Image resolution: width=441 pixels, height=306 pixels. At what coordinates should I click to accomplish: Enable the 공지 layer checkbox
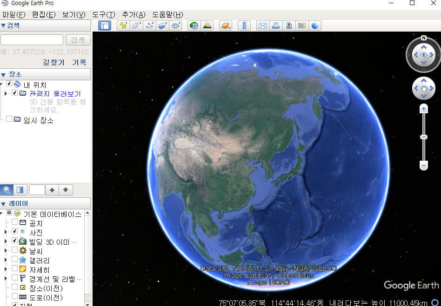tap(14, 222)
